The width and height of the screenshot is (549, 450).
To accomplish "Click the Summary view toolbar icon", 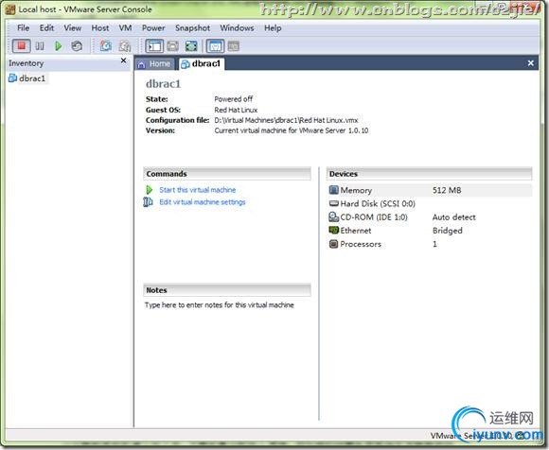I will (x=215, y=45).
